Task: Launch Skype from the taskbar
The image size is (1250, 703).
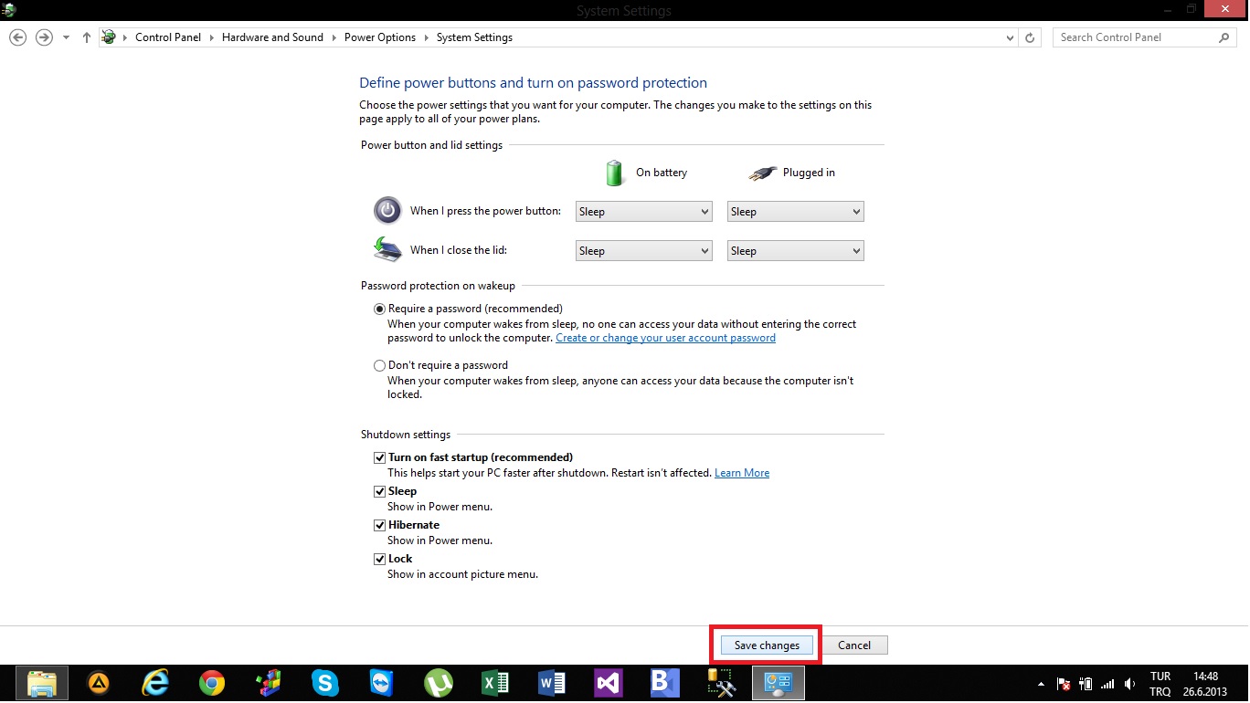Action: tap(324, 683)
